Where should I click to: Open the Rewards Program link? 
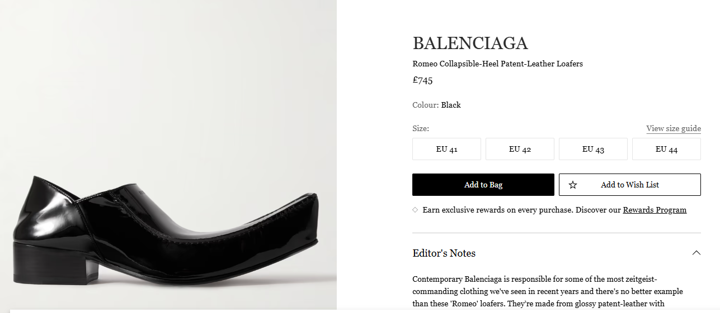click(x=655, y=210)
